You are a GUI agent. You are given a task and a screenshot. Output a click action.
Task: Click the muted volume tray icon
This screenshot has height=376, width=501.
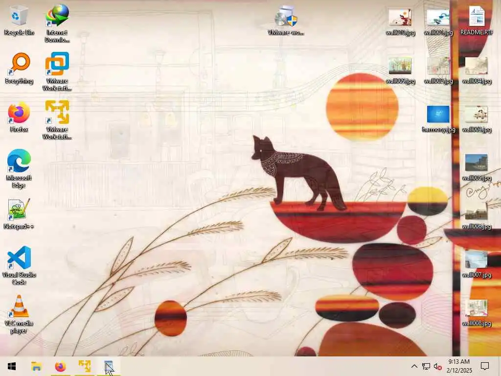[438, 366]
